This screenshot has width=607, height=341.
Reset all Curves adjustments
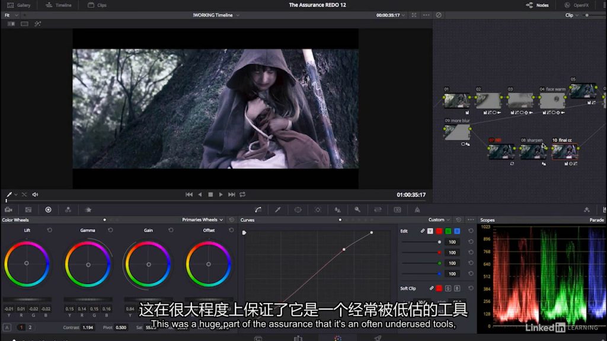click(458, 220)
